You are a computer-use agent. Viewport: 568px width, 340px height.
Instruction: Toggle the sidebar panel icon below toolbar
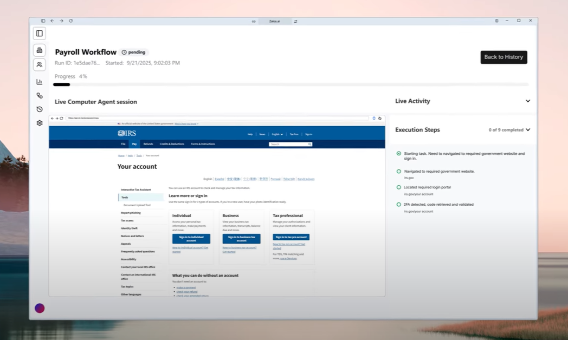(40, 34)
